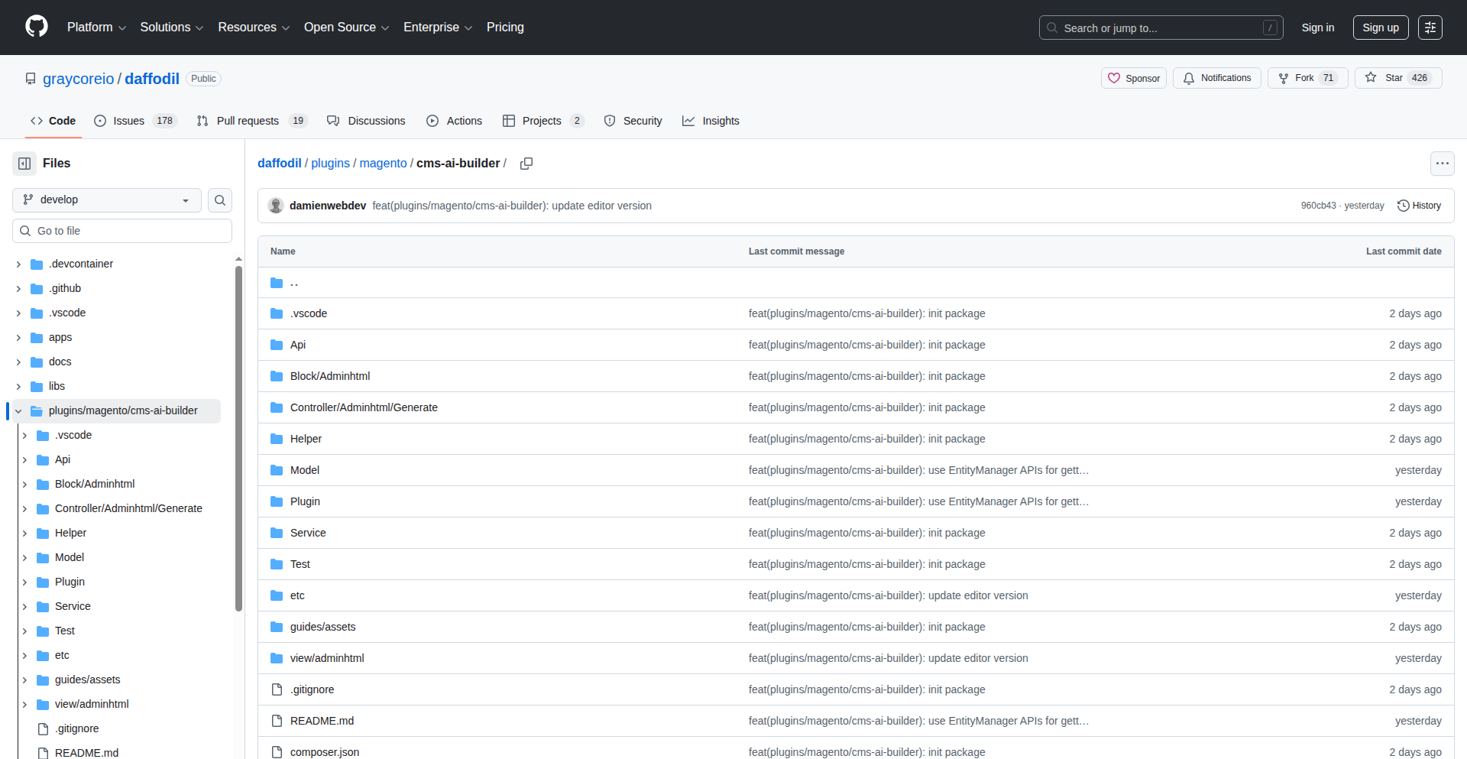The width and height of the screenshot is (1467, 759).
Task: Expand the apps folder in tree
Action: pyautogui.click(x=18, y=338)
